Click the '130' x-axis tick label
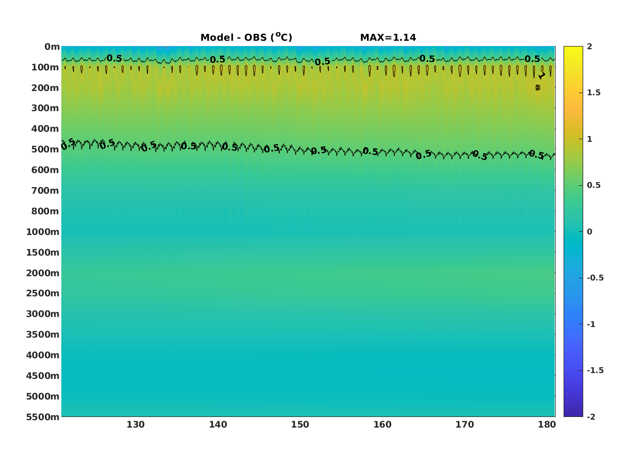The height and width of the screenshot is (463, 617). [135, 424]
